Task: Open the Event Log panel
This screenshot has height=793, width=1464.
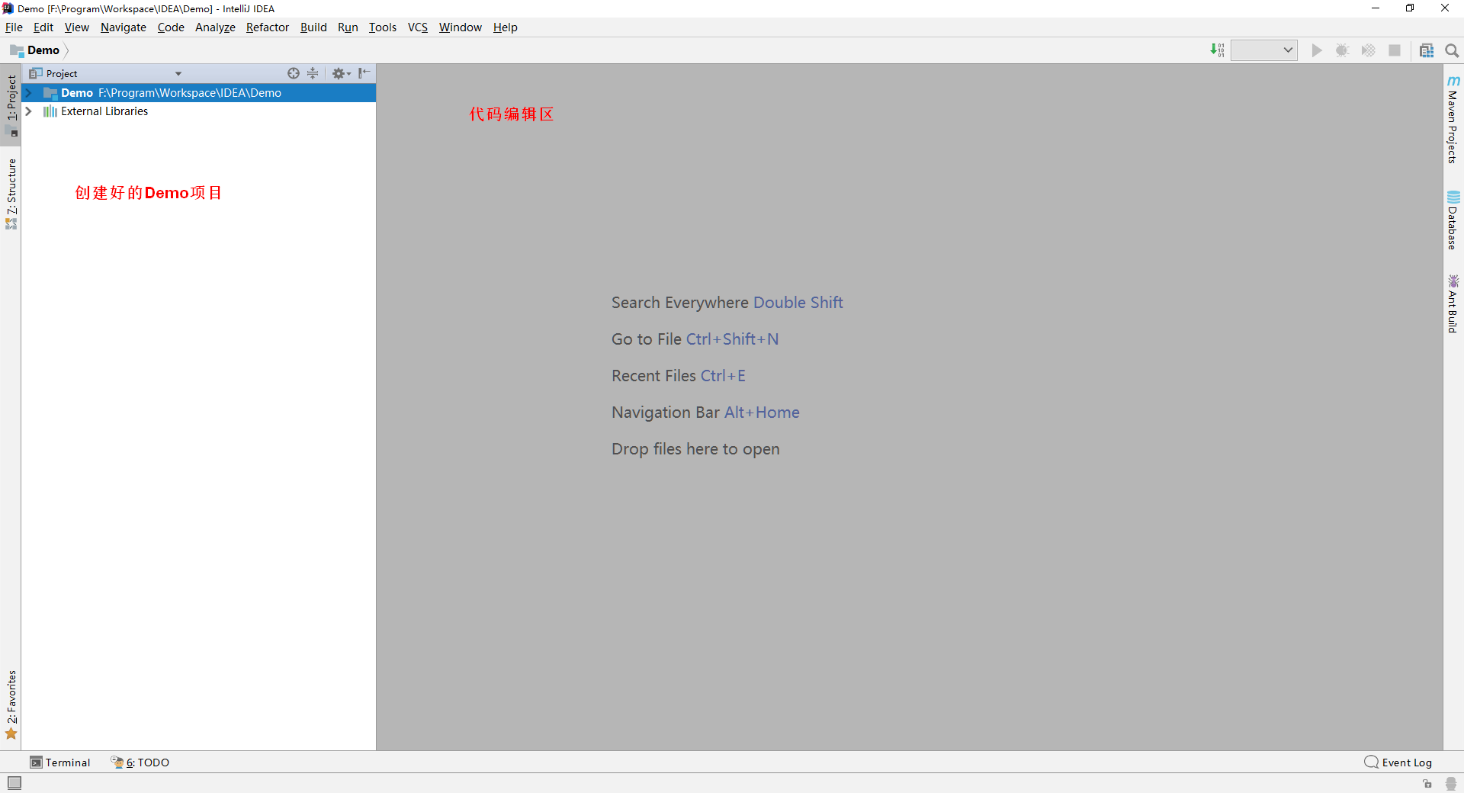Action: tap(1398, 762)
